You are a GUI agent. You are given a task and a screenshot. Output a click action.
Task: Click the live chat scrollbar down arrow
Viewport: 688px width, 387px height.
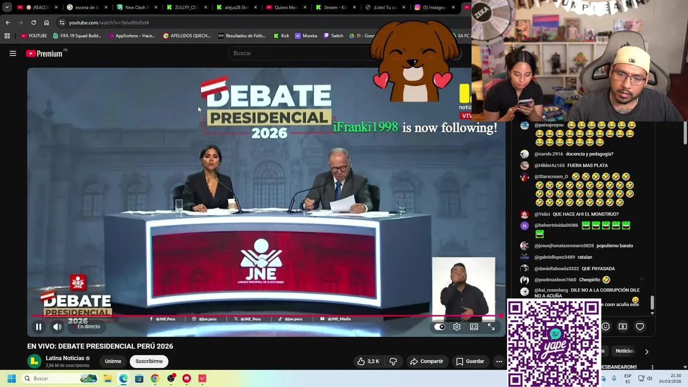[653, 313]
